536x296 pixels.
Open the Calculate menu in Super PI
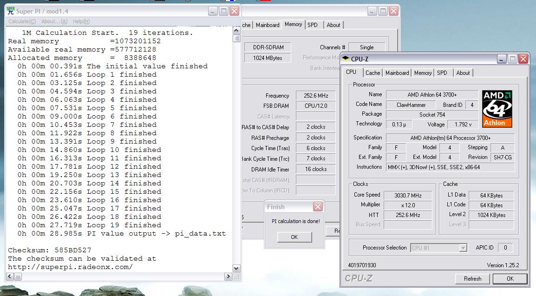[22, 21]
